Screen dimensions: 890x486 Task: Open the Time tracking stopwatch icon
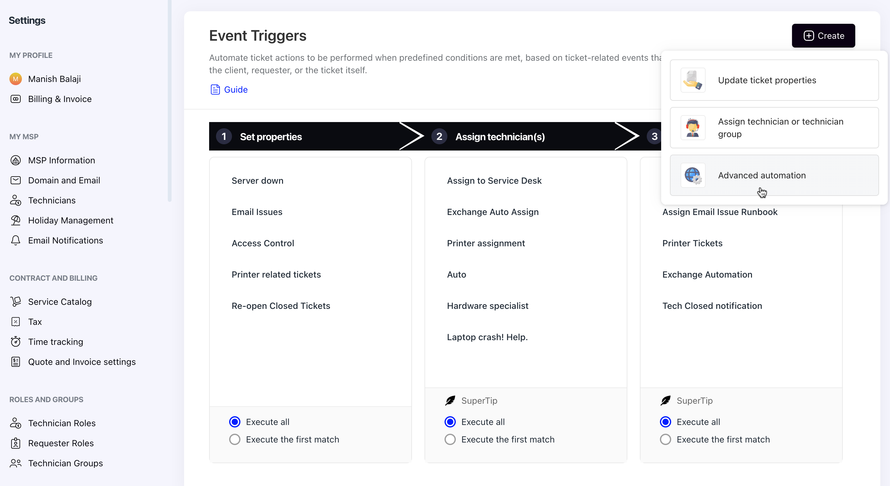coord(16,342)
